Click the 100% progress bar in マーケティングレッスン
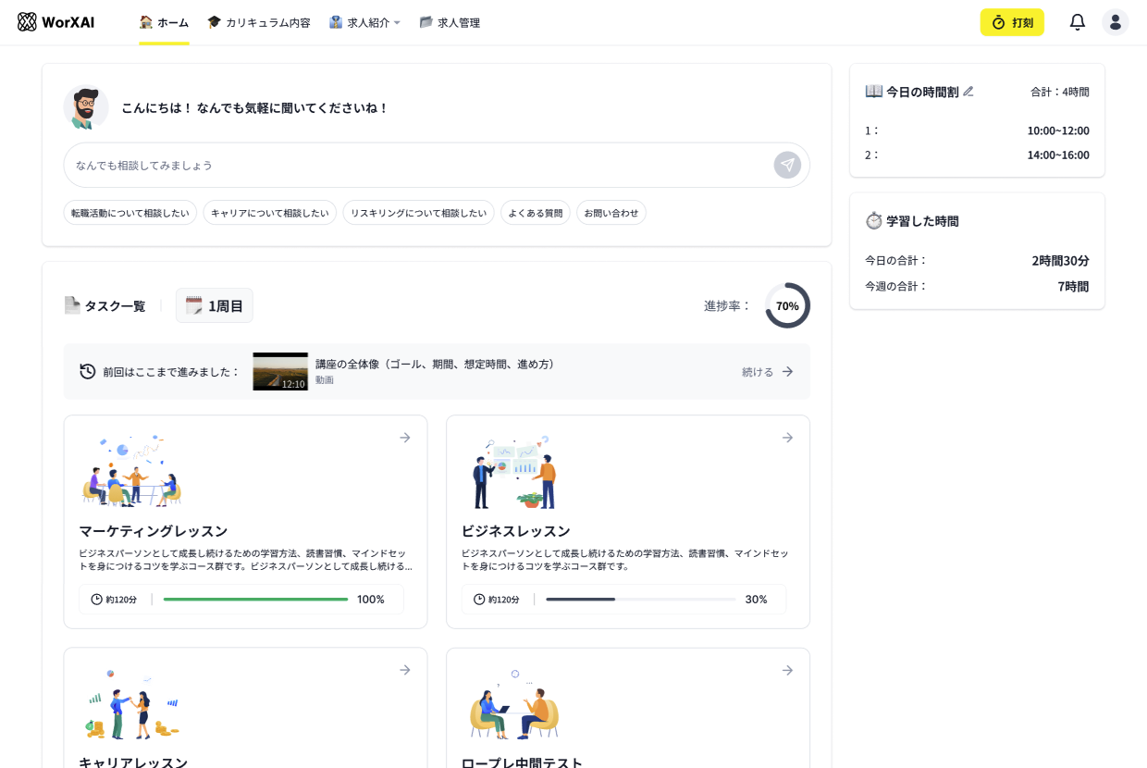1147x768 pixels. click(256, 600)
